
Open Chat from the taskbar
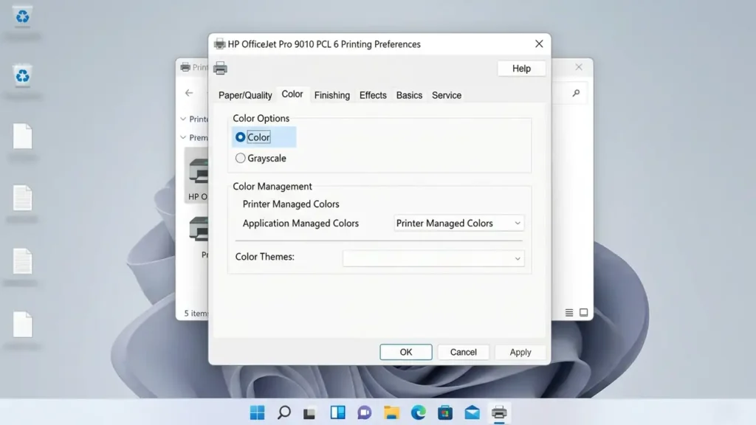click(x=365, y=413)
